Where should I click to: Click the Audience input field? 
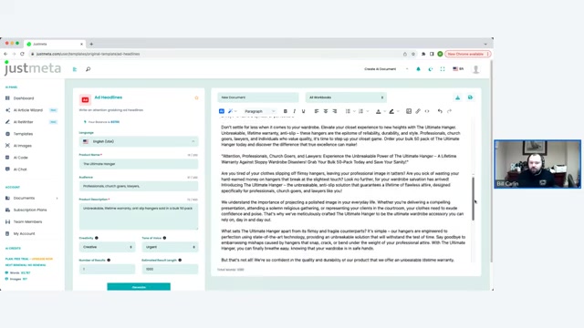(x=139, y=186)
